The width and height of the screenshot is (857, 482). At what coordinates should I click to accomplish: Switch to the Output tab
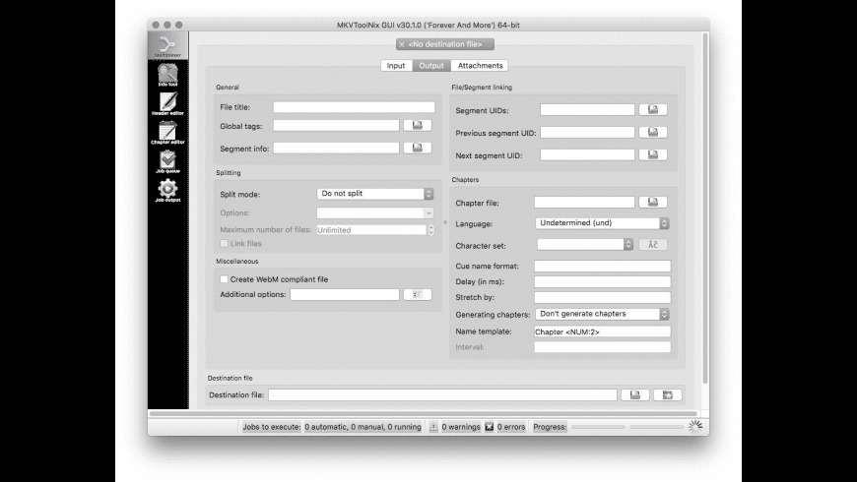click(x=431, y=66)
